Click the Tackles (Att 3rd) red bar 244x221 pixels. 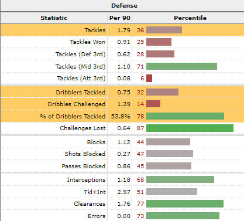[x=149, y=78]
